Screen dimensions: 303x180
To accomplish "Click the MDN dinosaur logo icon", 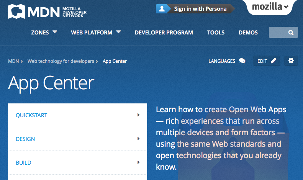I will coord(16,11).
